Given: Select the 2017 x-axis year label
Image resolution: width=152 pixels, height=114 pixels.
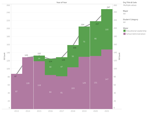Looking at the screenshot, I should (x=62, y=111).
